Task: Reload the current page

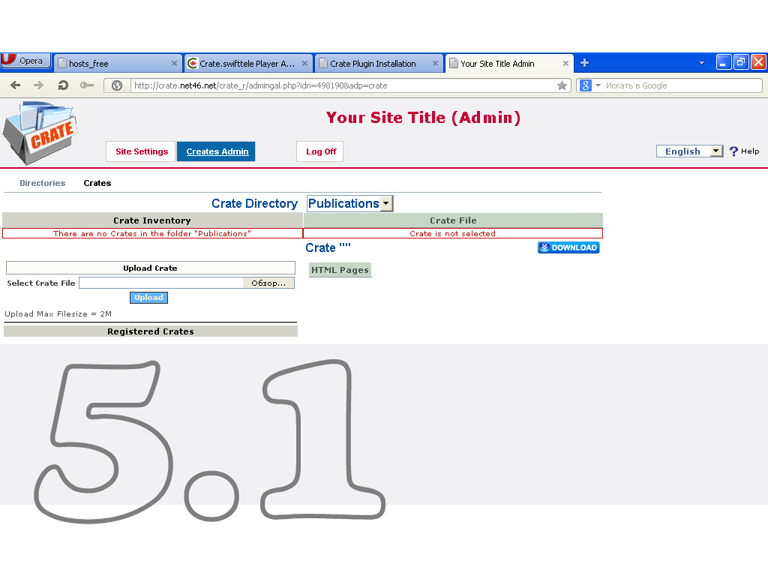Action: tap(63, 85)
